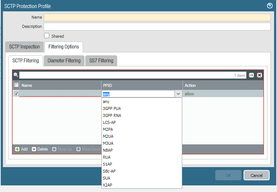Click the search magnifier icon
This screenshot has width=277, height=192.
tap(16, 75)
